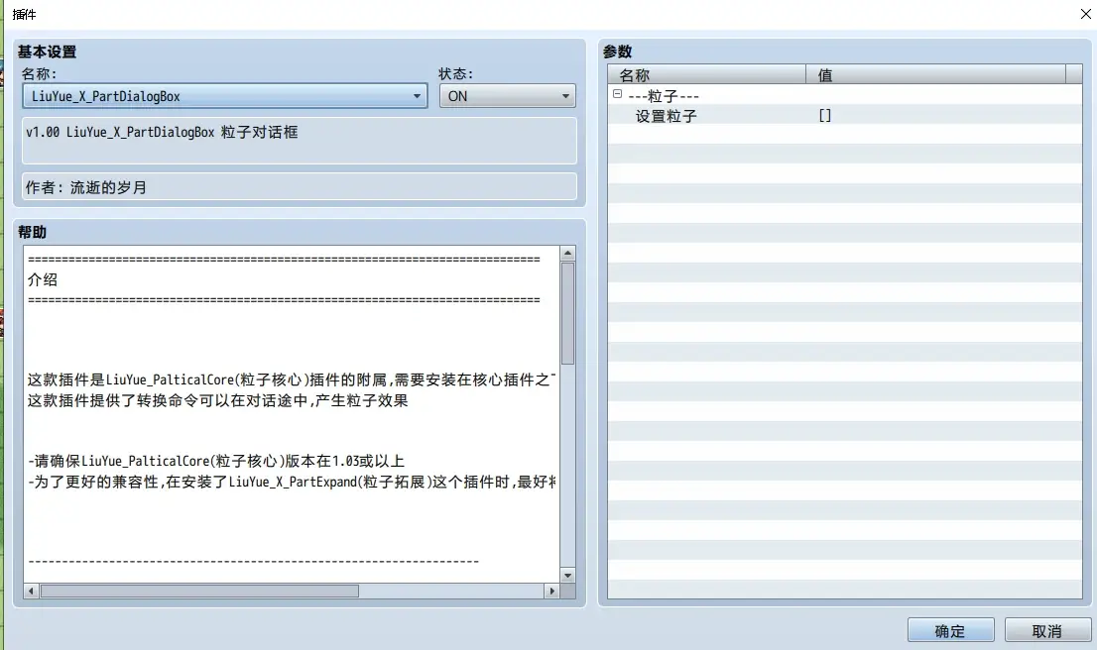Click help text scroll up arrow
Viewport: 1097px width, 650px height.
[x=567, y=254]
